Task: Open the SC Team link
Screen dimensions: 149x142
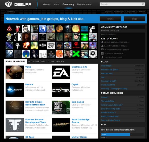Action: [30, 137]
